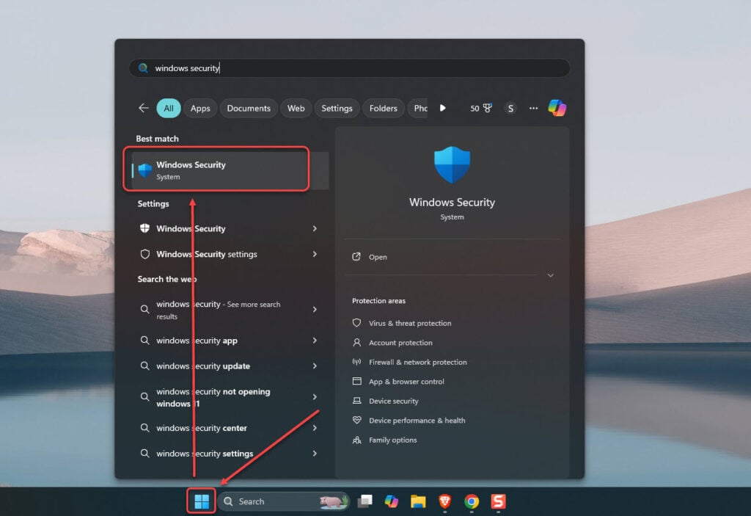Screen dimensions: 751x516
Task: Click Open in the Windows Security preview
Action: point(378,257)
